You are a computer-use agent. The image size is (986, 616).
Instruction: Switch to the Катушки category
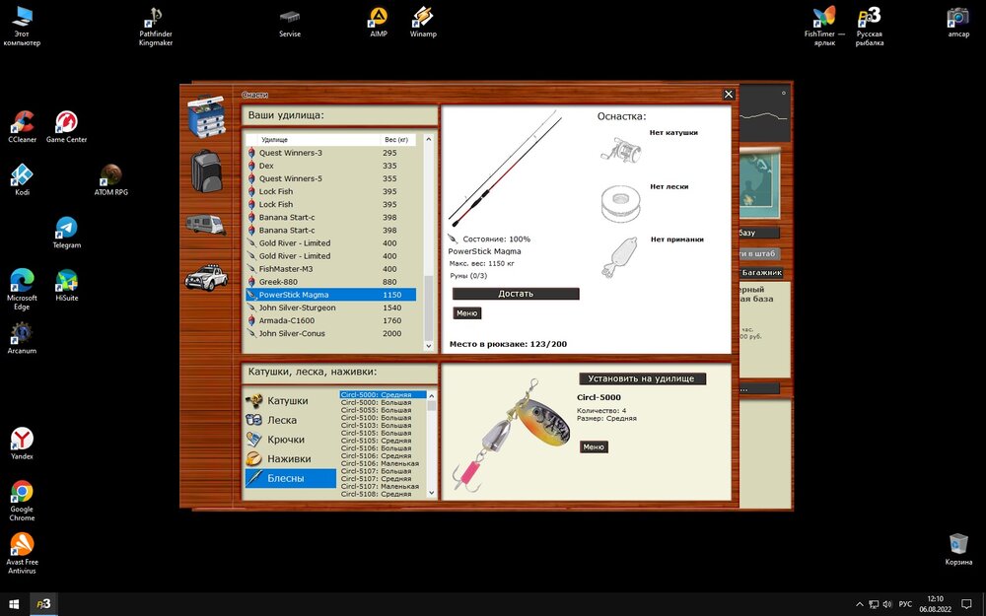click(x=287, y=401)
